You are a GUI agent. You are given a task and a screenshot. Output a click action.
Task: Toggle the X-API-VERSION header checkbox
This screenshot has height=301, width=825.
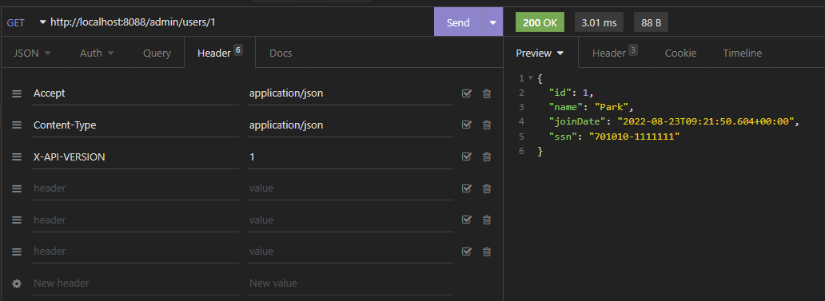tap(467, 156)
